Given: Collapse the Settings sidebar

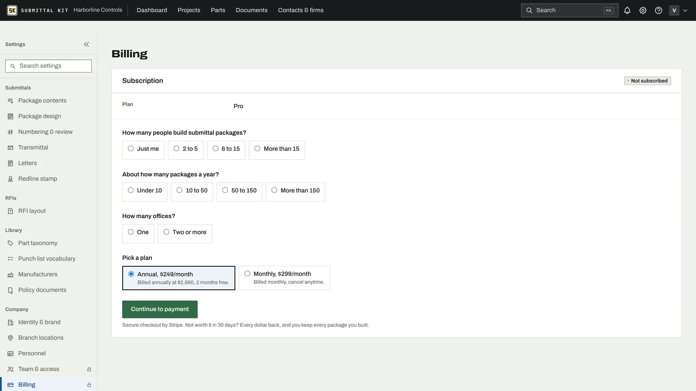Looking at the screenshot, I should 87,44.
